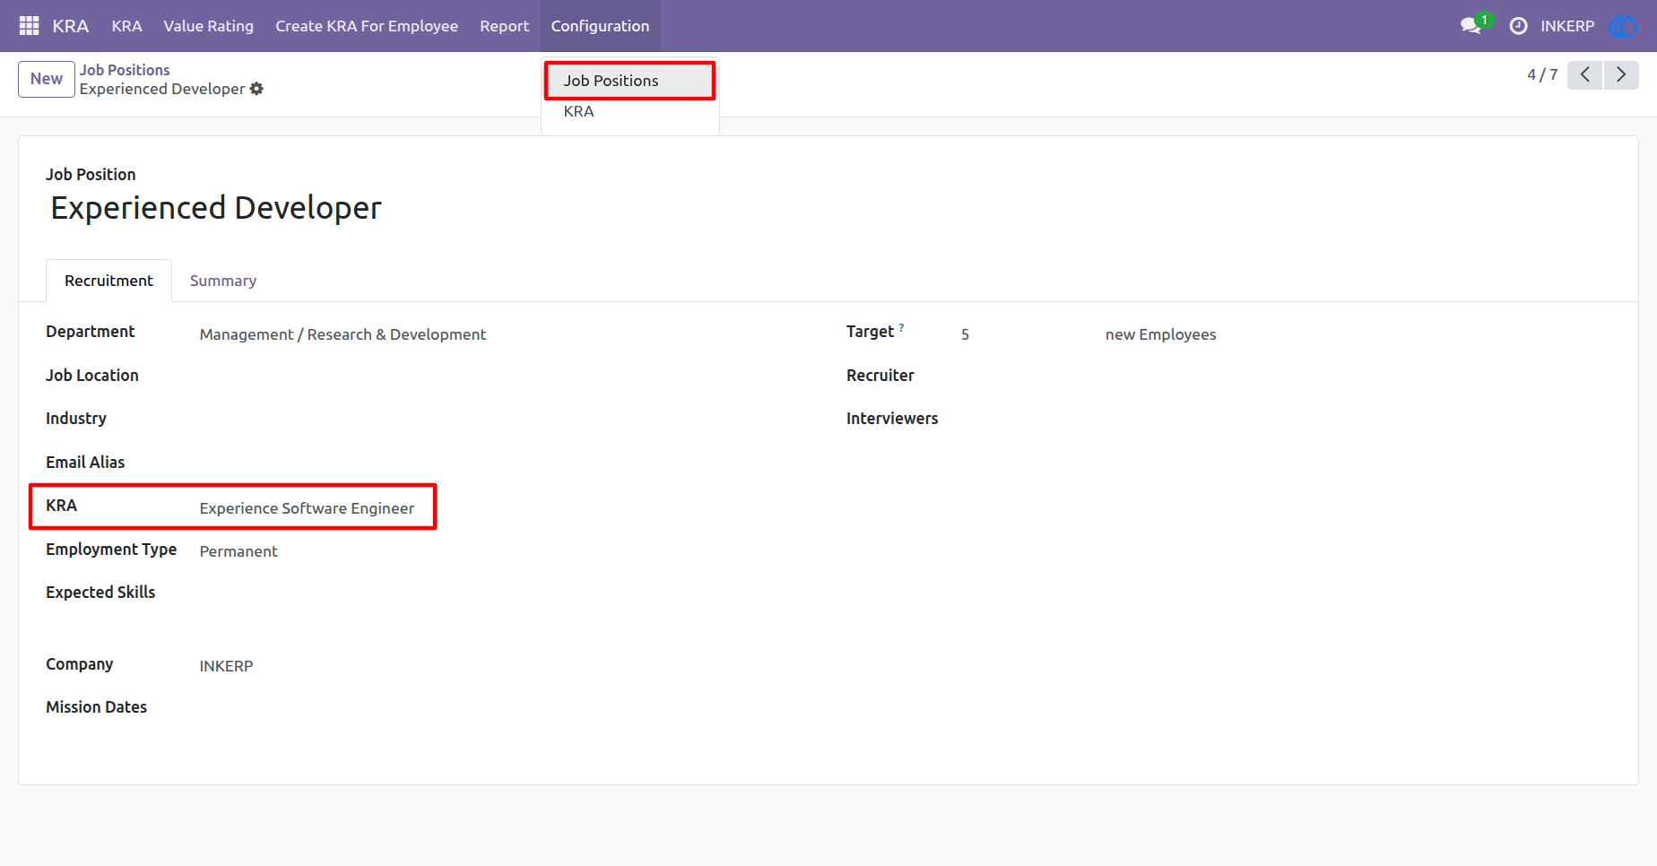Click the empty Interviewers field
Image resolution: width=1657 pixels, height=866 pixels.
click(x=1286, y=420)
